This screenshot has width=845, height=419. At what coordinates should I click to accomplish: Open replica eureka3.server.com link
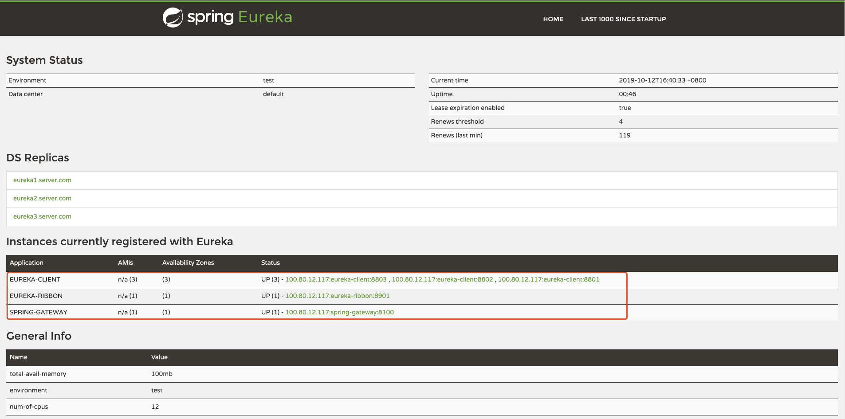click(42, 216)
